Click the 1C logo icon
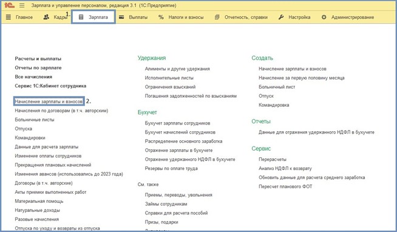This screenshot has height=232, width=397. coord(9,5)
